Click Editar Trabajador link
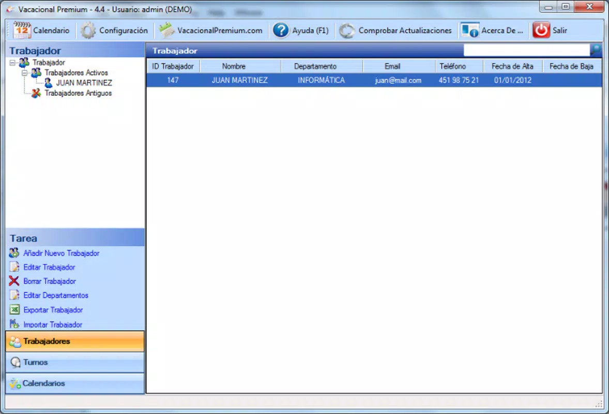Screen dimensions: 609x414 click(49, 267)
